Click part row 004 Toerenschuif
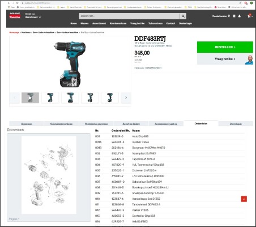The width and height of the screenshot is (256, 227). click(x=170, y=165)
